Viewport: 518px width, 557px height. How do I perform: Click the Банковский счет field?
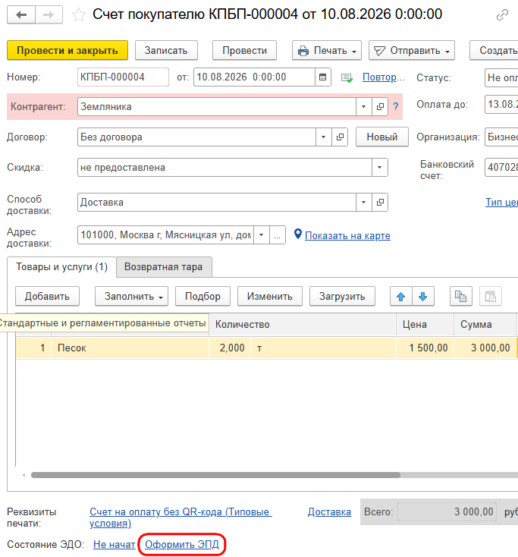501,167
